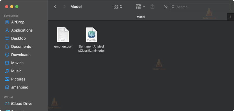The image size is (234, 111).
Task: Click the Share toolbar icon
Action: pos(152,6)
